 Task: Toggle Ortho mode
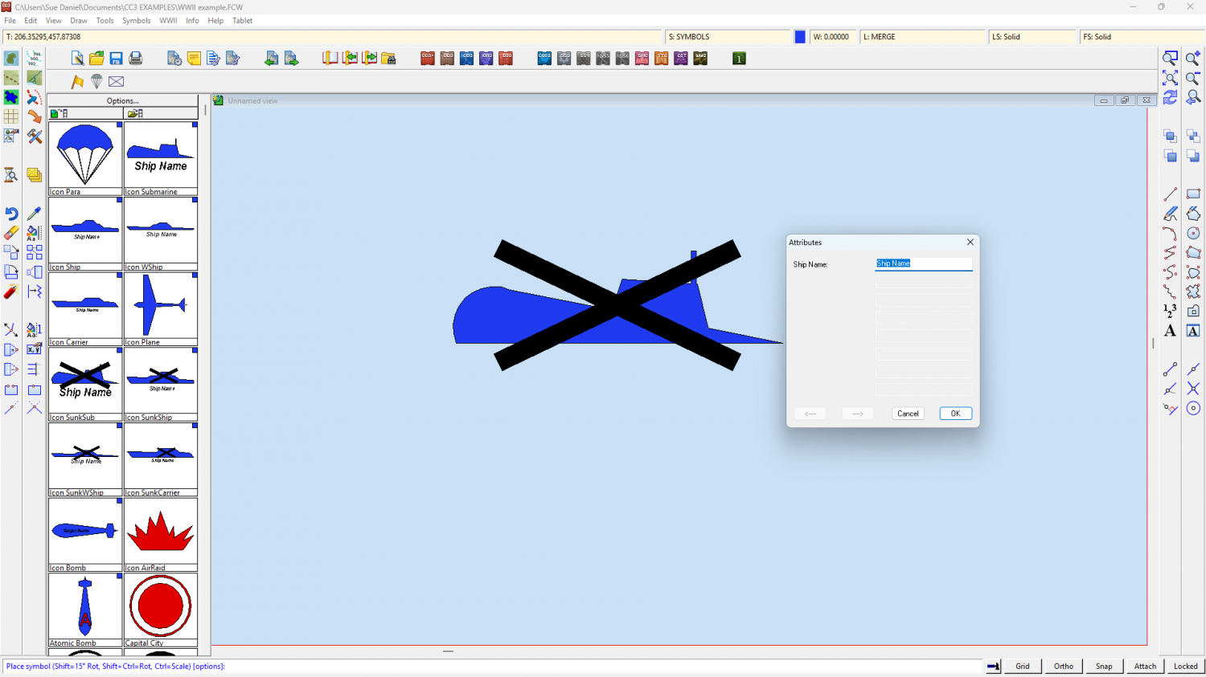[1063, 666]
